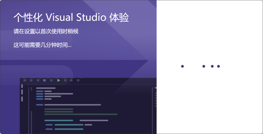Click the final dot of the loading animation
Viewport: 263px width, 134px height.
pyautogui.click(x=218, y=66)
